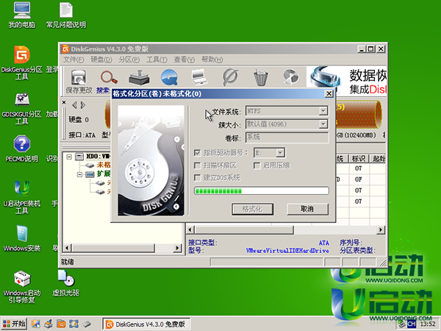This screenshot has height=331, width=441.
Task: Open the drive letter E: dropdown
Action: pyautogui.click(x=280, y=153)
